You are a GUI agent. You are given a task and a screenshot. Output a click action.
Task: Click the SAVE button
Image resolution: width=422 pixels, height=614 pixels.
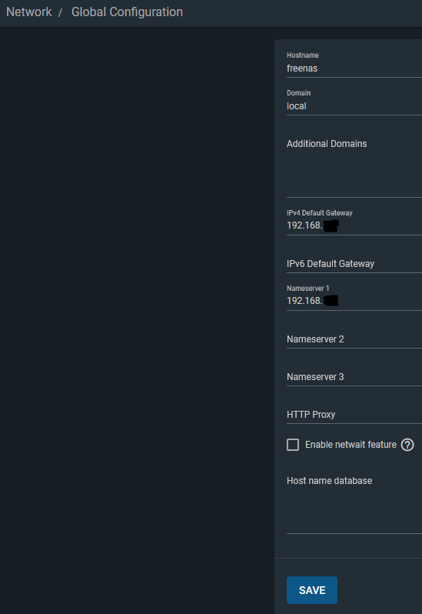point(312,590)
